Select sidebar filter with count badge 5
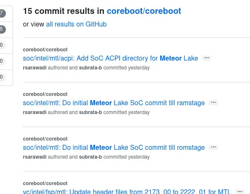This screenshot has height=194, width=250. tap(6, 29)
